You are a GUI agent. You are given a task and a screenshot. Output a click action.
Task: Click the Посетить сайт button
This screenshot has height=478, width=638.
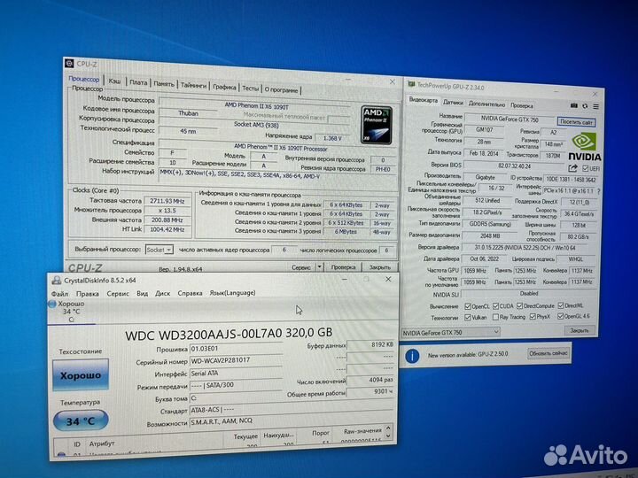tap(576, 122)
